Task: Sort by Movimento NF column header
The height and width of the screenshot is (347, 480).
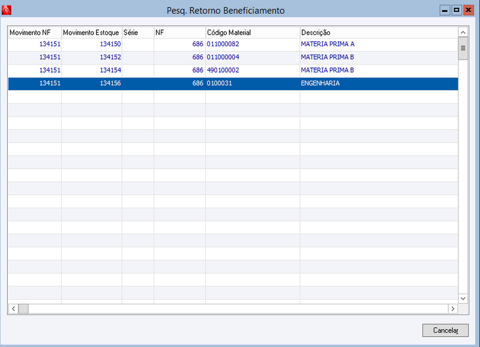Action: (x=35, y=32)
